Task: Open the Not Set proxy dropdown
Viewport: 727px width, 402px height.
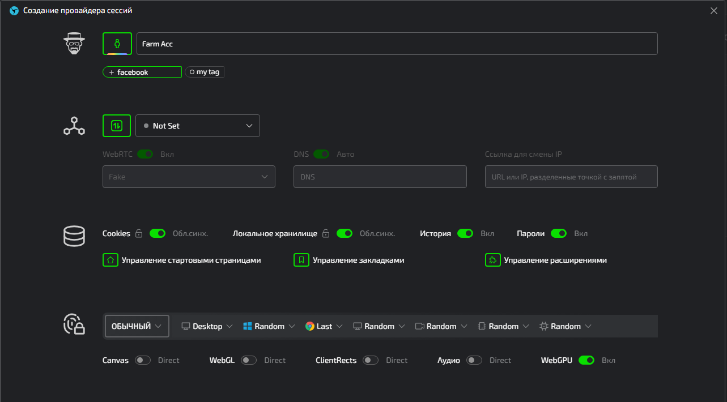Action: tap(198, 126)
